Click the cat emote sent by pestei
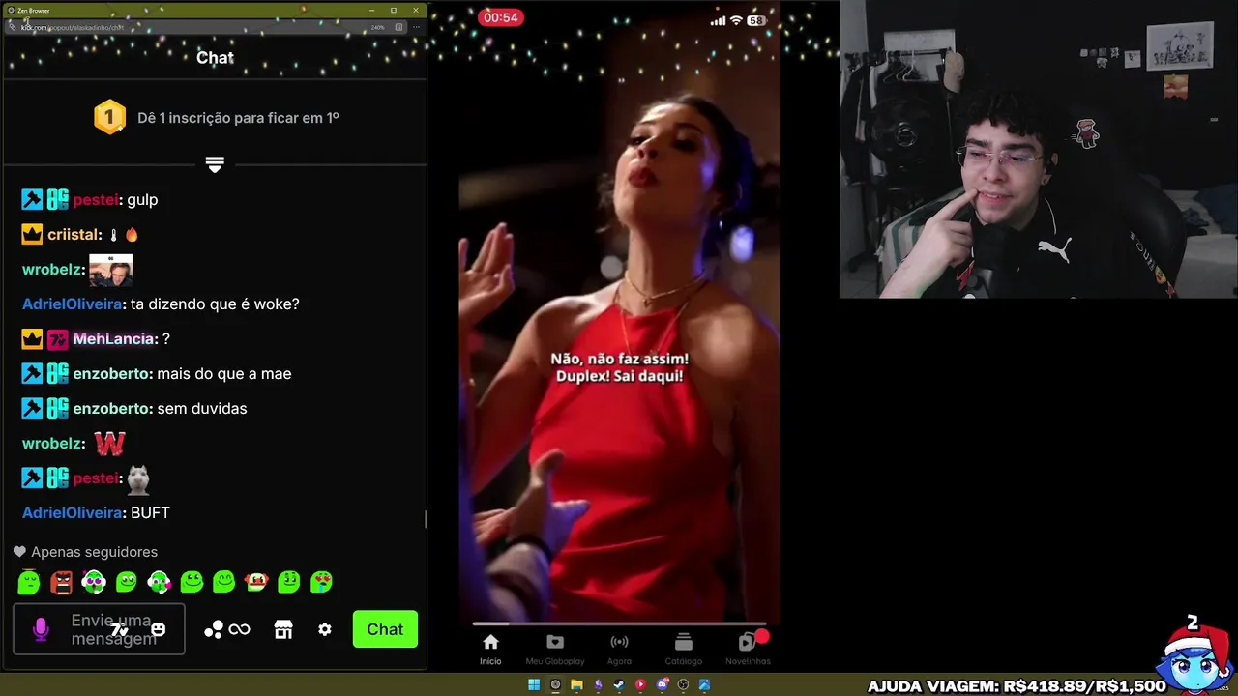 [x=138, y=478]
